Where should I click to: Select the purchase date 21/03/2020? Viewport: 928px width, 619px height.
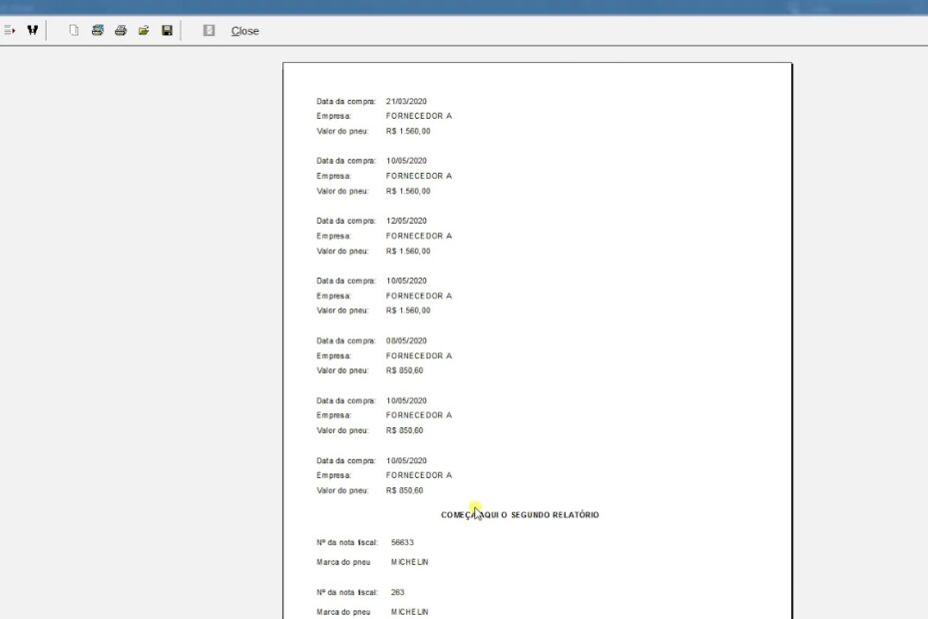tap(406, 101)
